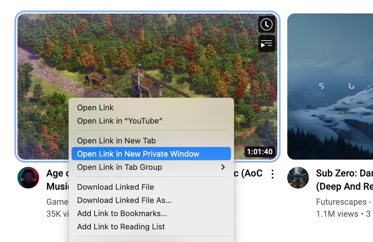Select Add Link to Bookmarks…
Image resolution: width=373 pixels, height=242 pixels.
click(122, 213)
